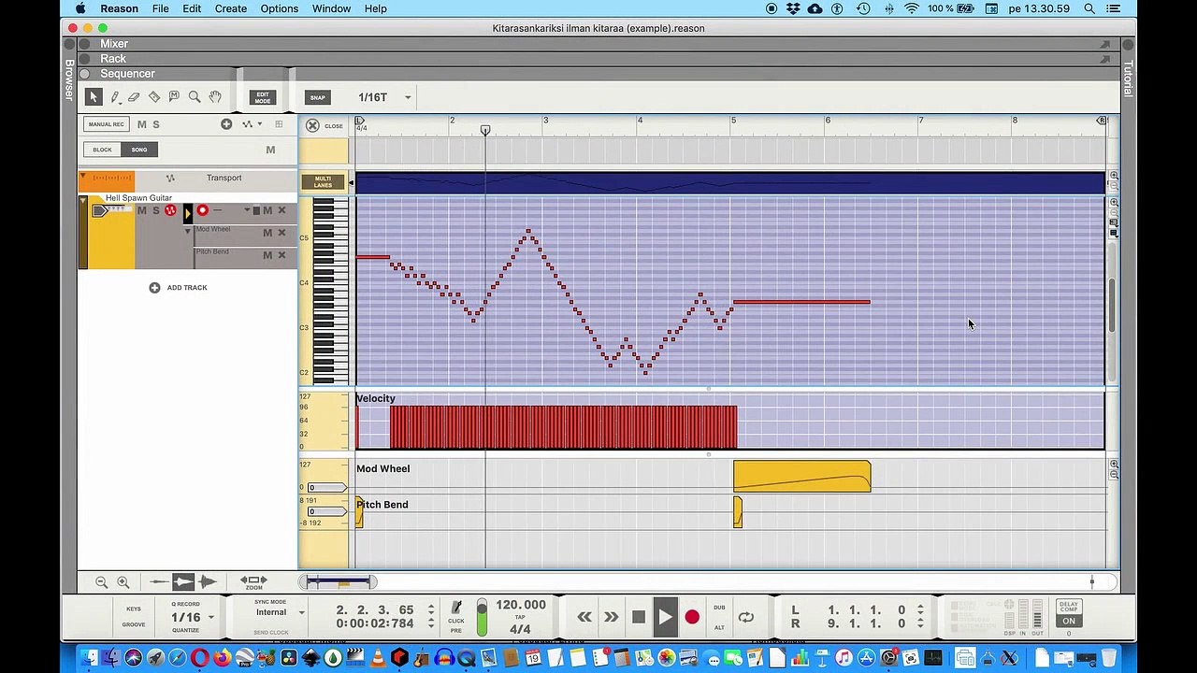Viewport: 1197px width, 673px height.
Task: Click the fast forward button in transport
Action: [x=612, y=617]
